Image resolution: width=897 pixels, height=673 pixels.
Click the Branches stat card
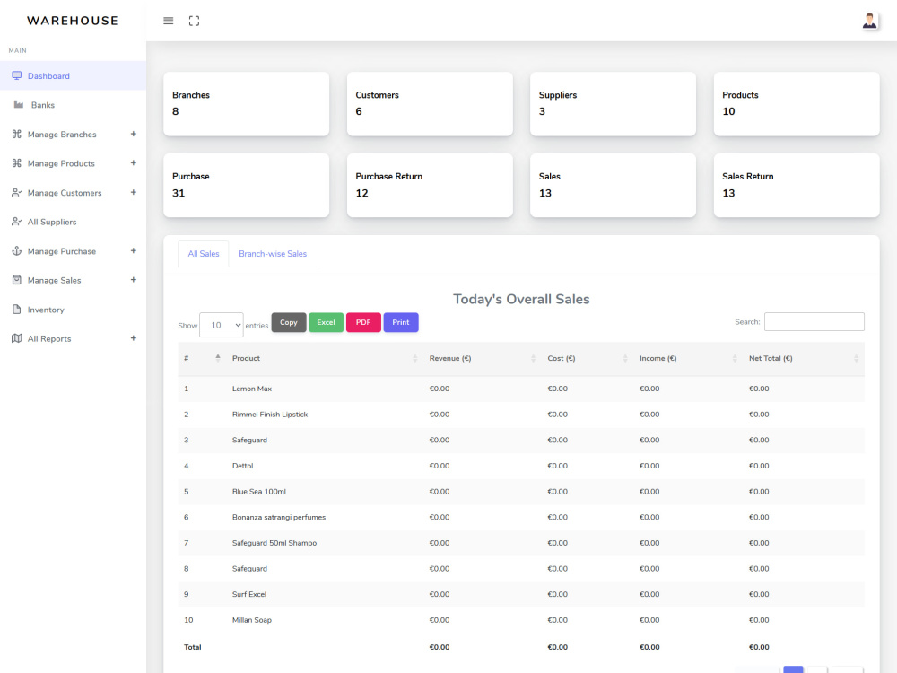click(x=246, y=103)
